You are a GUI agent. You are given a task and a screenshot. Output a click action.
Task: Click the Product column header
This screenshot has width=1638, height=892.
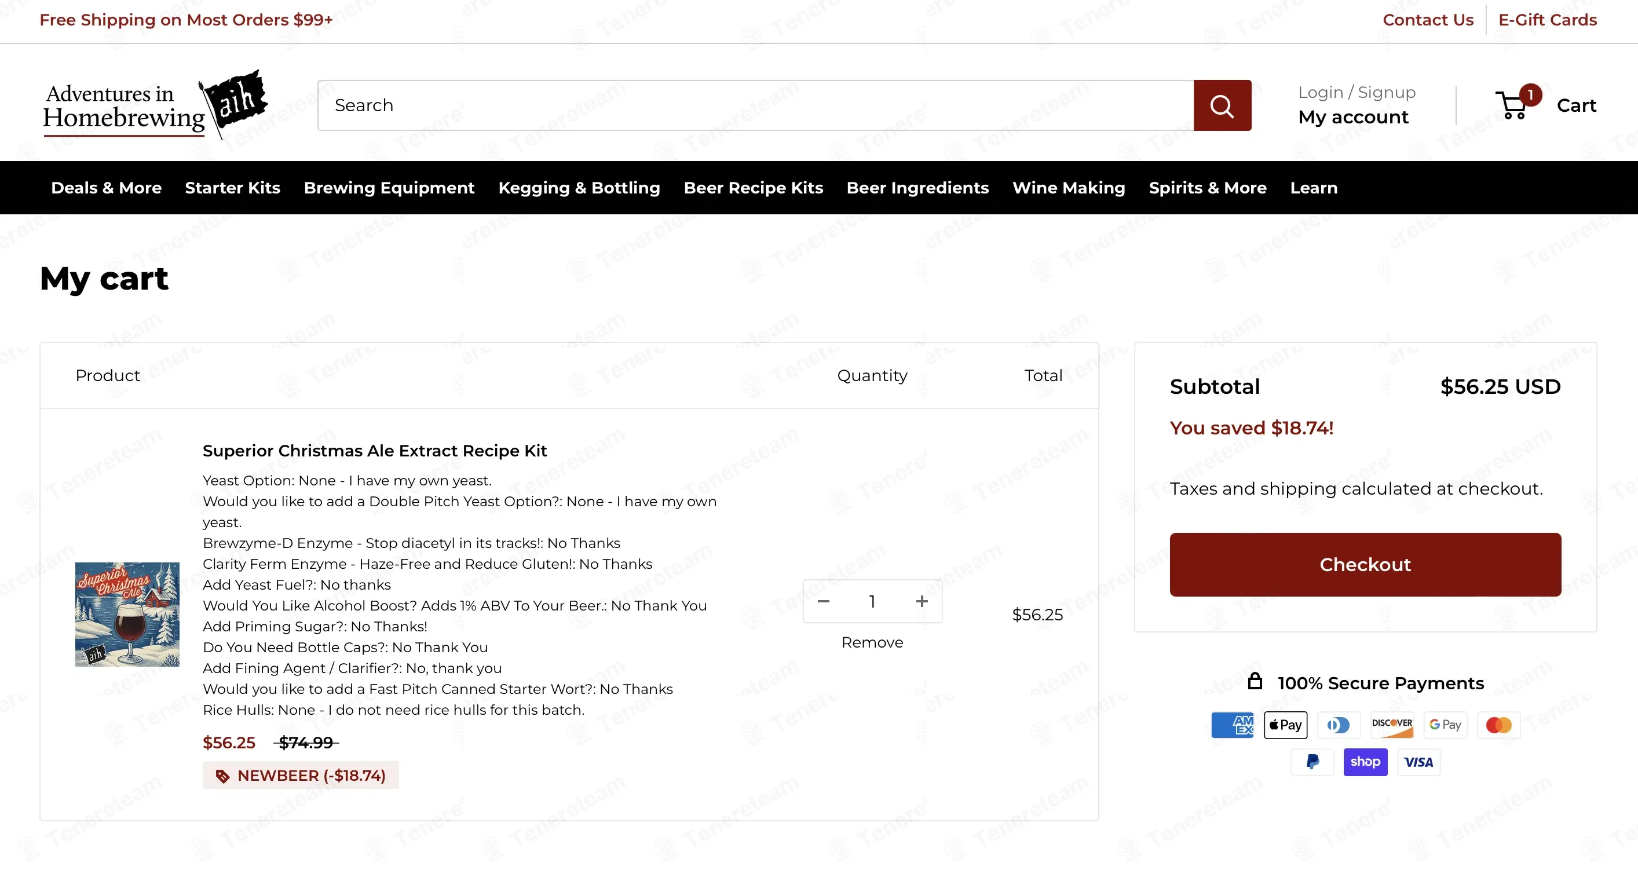[x=108, y=376]
